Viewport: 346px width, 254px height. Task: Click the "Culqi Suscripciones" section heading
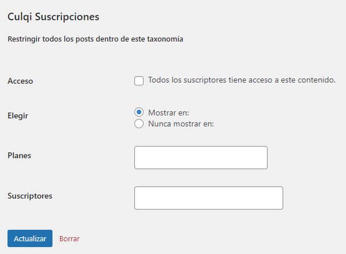[x=53, y=17]
